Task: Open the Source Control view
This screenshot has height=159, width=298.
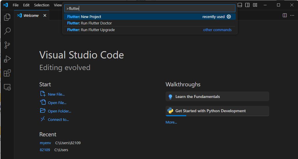Action: tap(7, 45)
